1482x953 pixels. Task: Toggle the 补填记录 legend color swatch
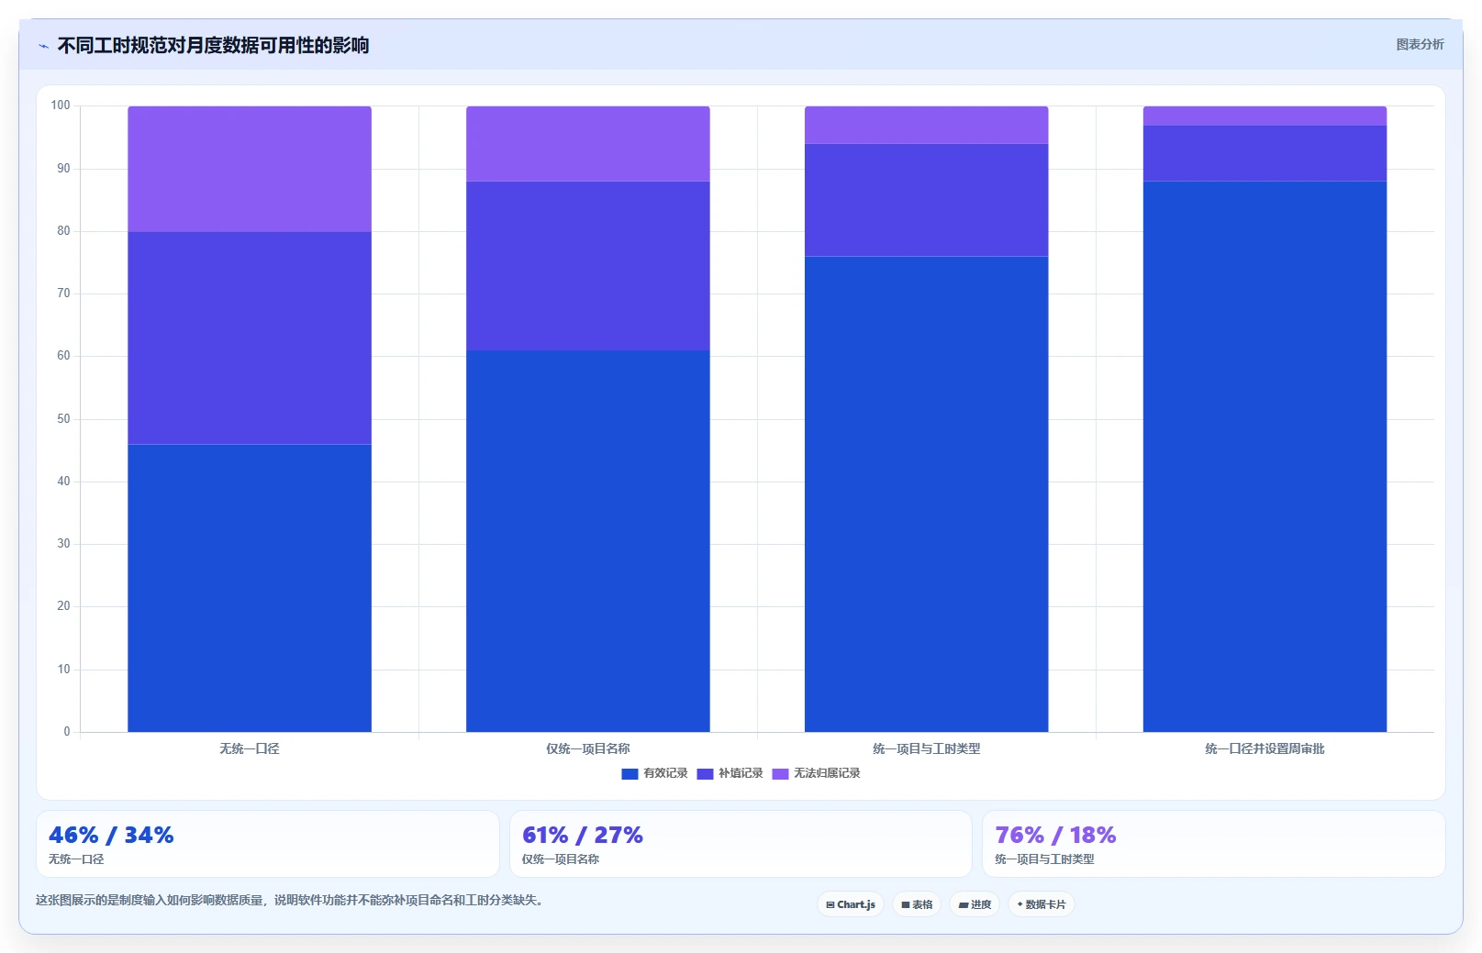[x=705, y=774]
